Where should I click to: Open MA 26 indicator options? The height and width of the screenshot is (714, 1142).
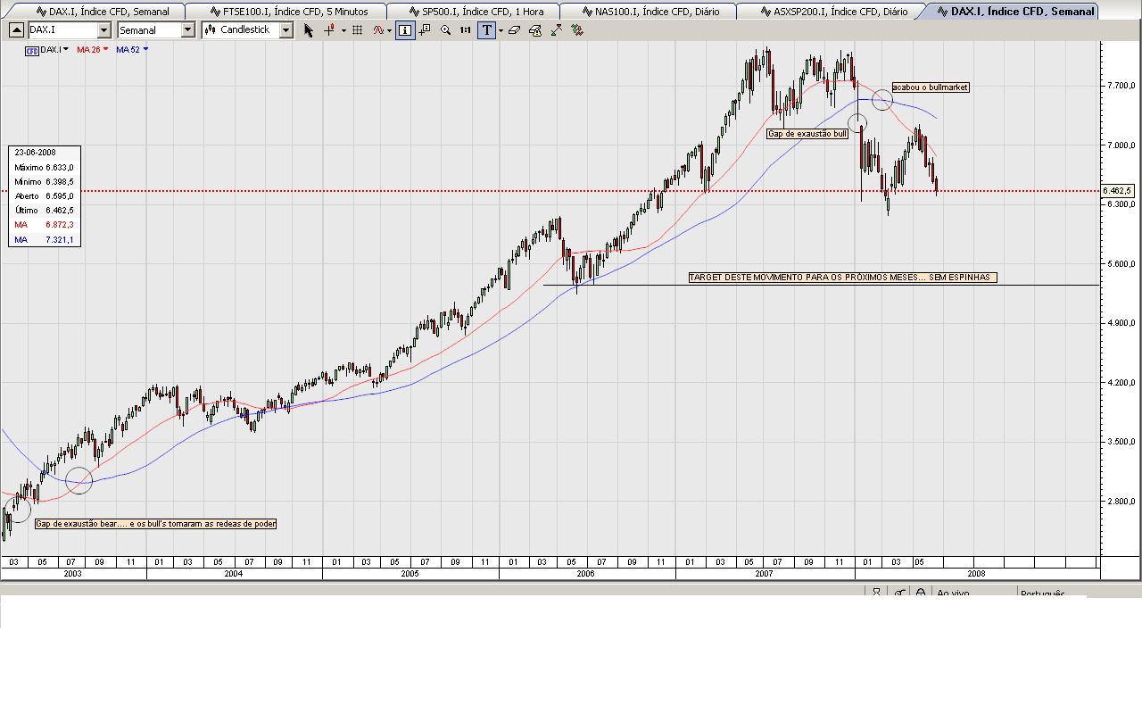(105, 49)
